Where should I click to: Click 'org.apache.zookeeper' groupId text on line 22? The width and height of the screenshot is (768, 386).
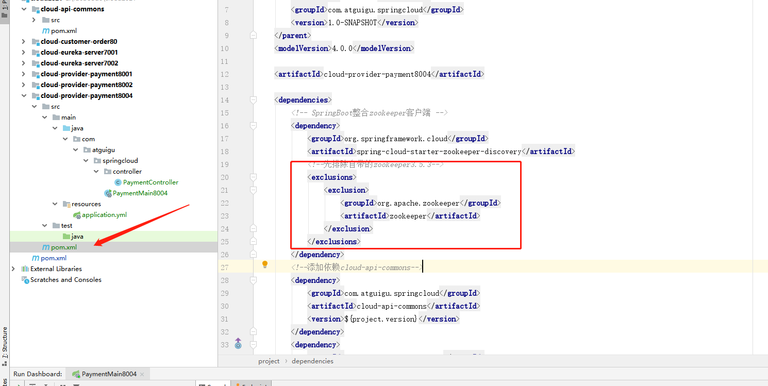(x=419, y=203)
